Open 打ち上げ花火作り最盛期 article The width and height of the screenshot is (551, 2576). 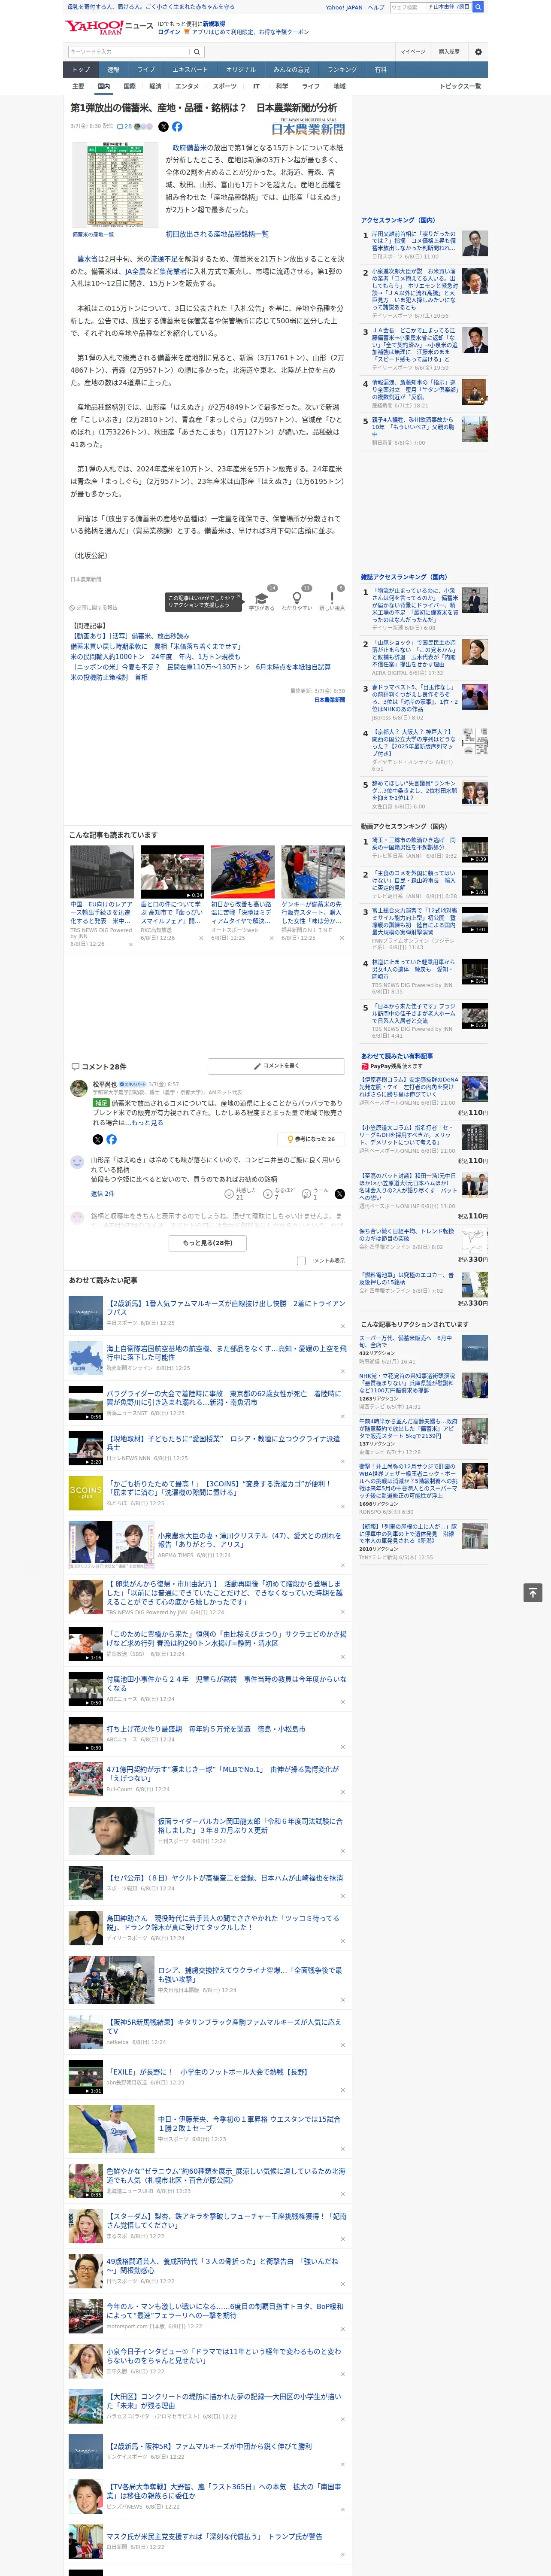206,1729
